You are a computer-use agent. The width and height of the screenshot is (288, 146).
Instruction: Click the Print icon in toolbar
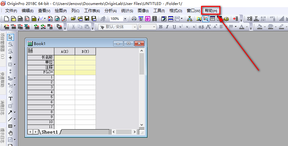(134, 19)
